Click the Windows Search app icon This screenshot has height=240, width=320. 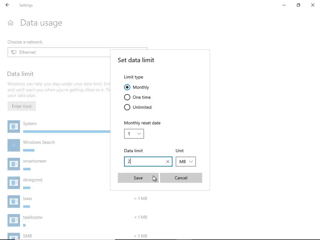(x=14, y=145)
